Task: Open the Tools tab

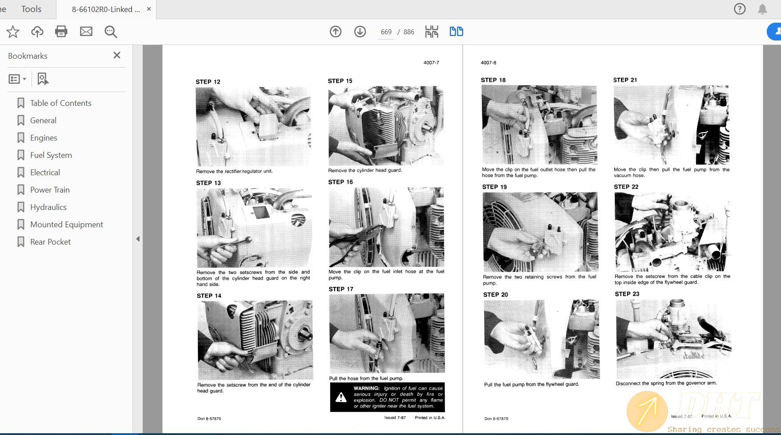Action: pos(31,9)
